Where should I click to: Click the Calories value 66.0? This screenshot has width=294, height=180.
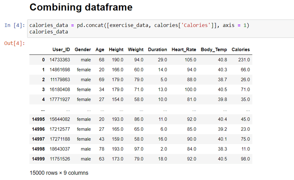[x=245, y=70]
